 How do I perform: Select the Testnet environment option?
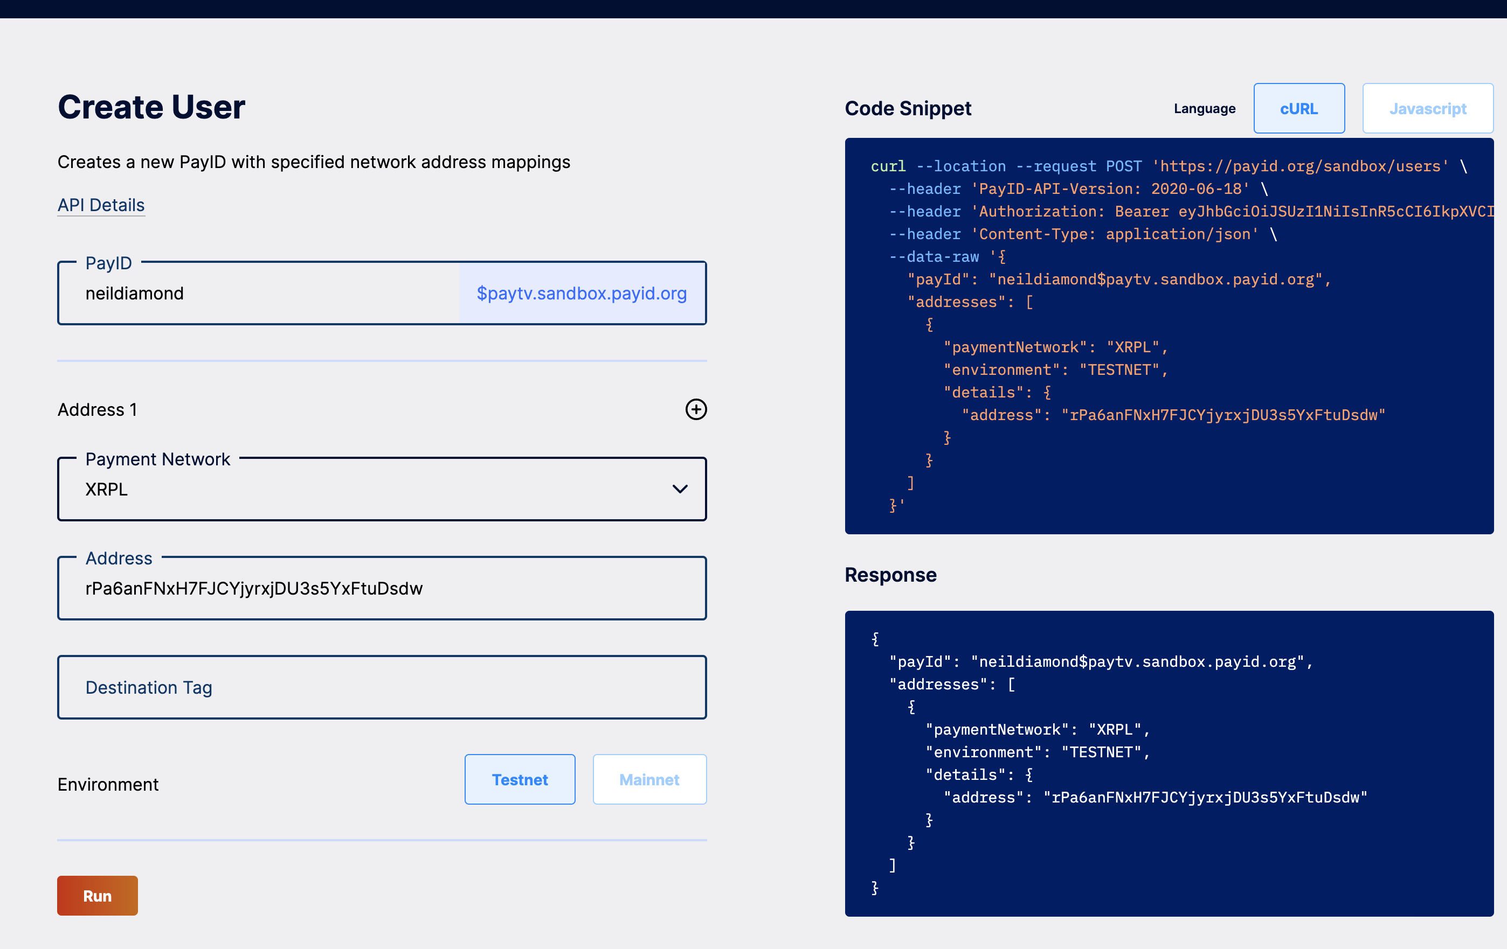tap(519, 779)
